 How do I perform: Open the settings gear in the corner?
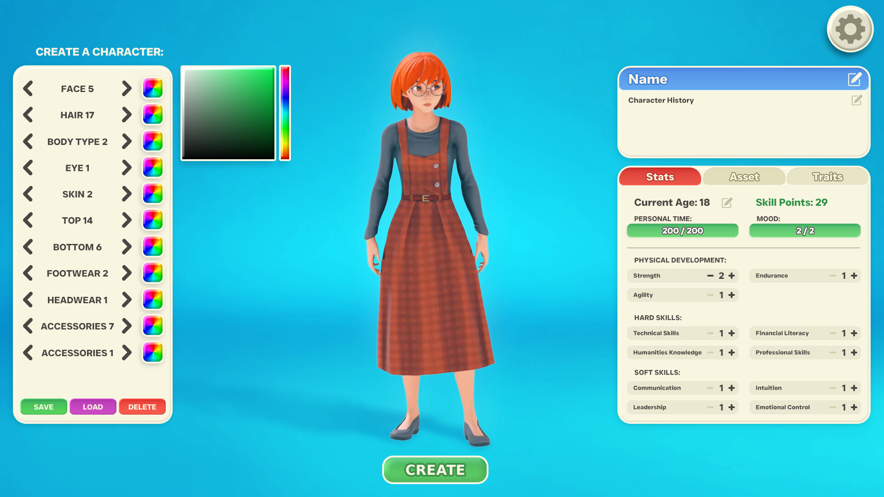click(850, 29)
